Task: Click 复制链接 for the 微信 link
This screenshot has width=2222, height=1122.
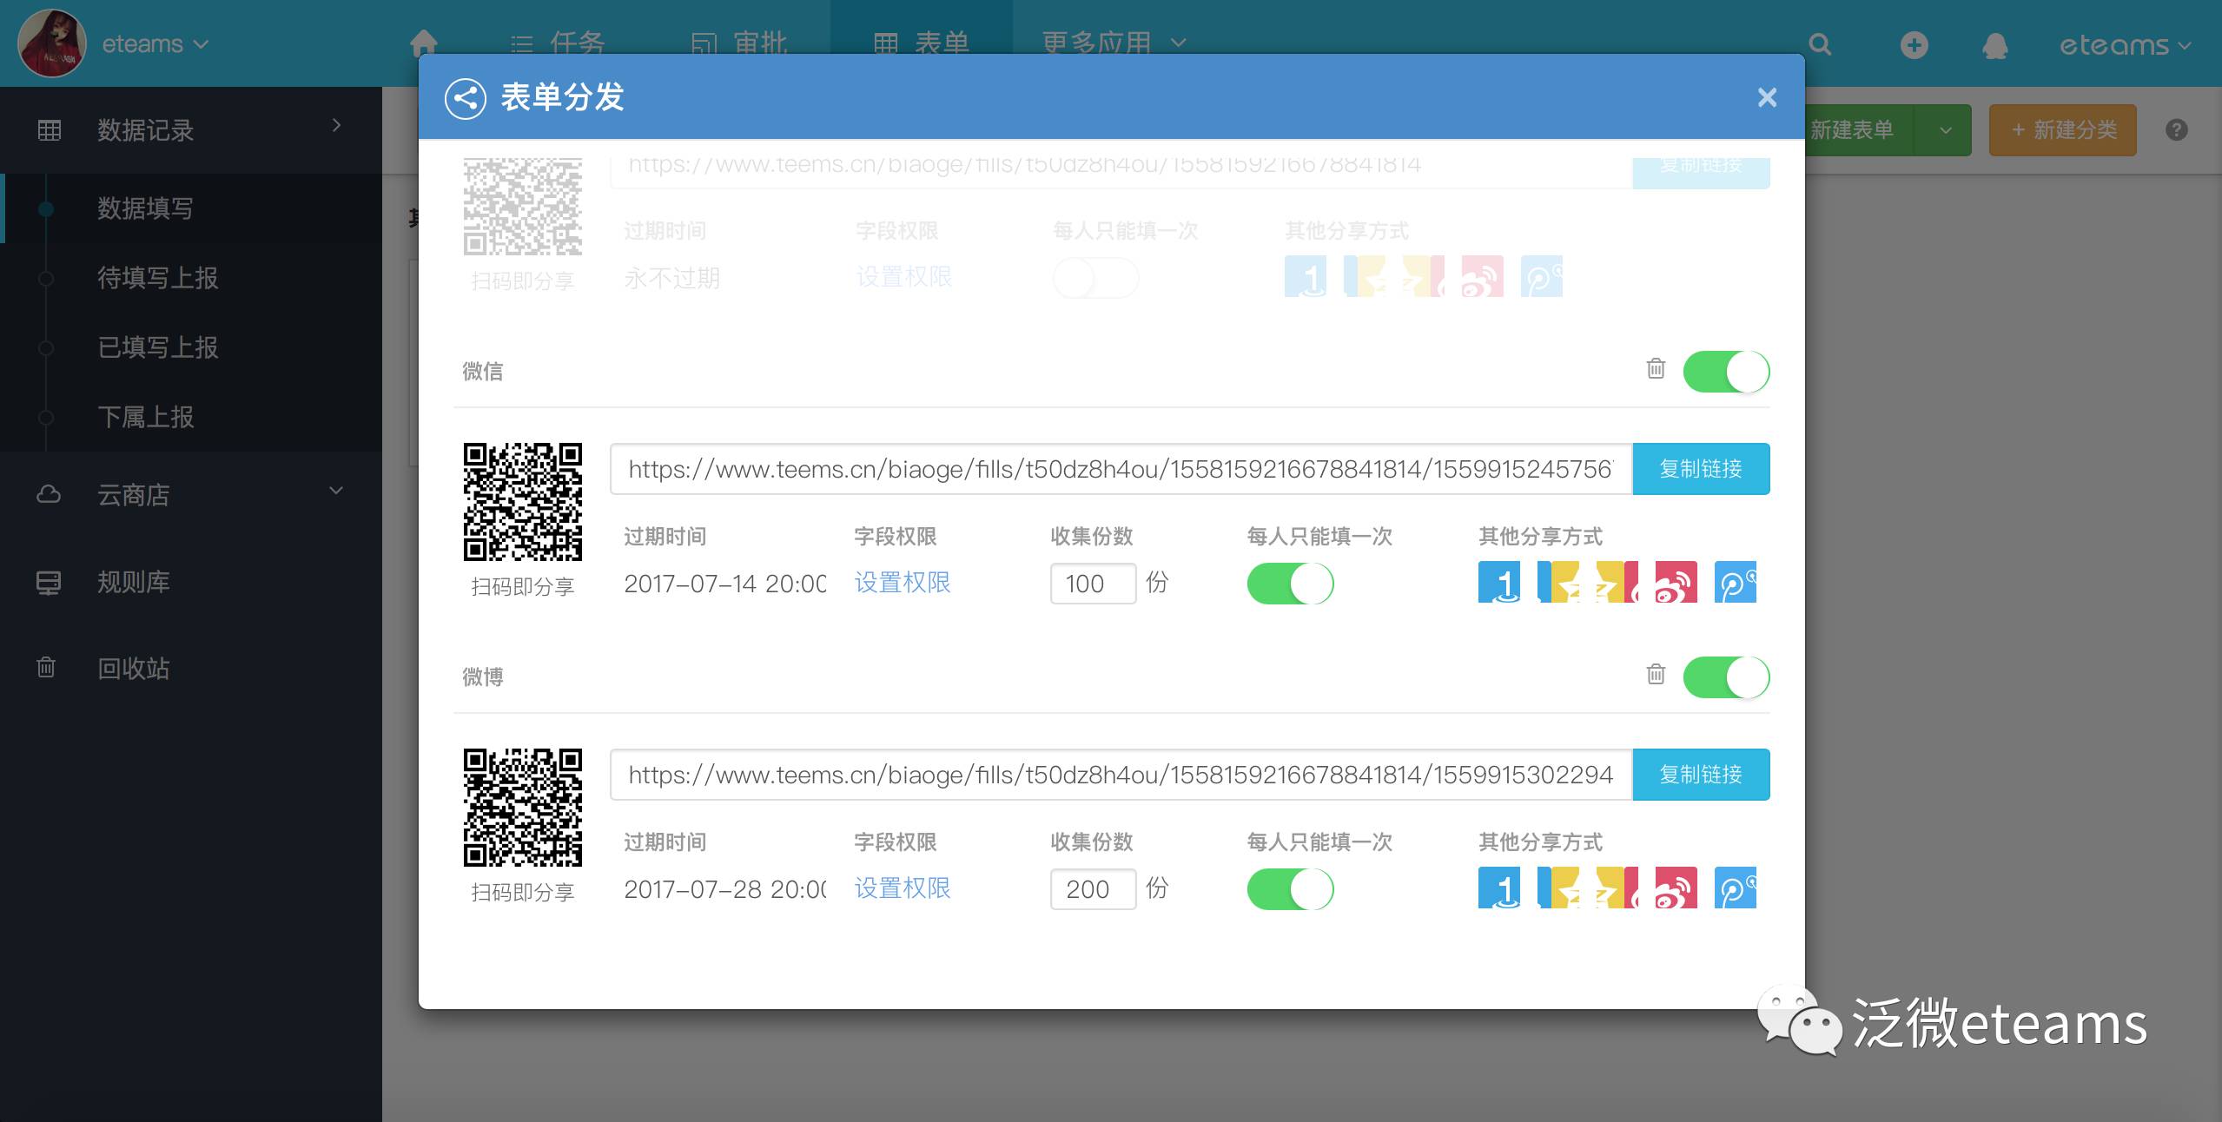Action: tap(1700, 469)
